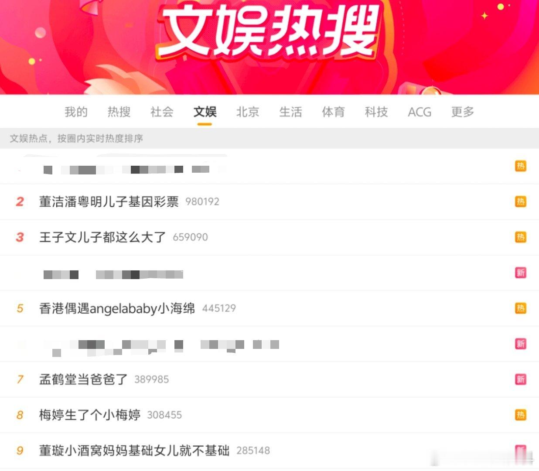Click the new badge on the fourth blurred entry
Viewport: 539px width, 471px height.
tap(520, 273)
